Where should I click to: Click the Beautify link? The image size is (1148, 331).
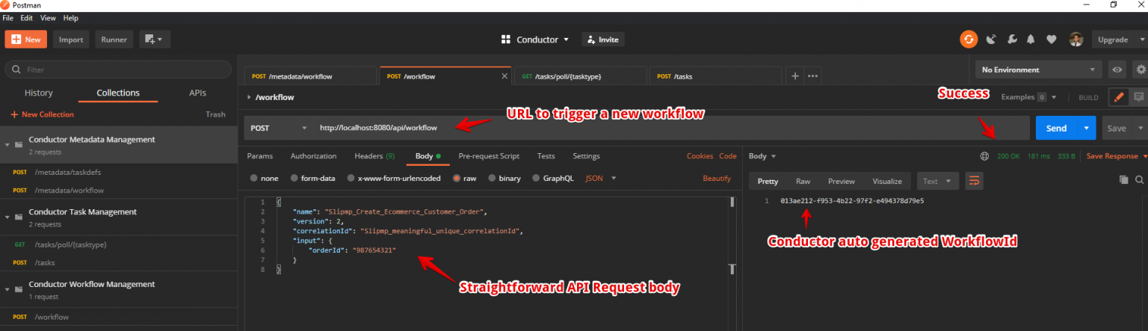[x=717, y=179]
